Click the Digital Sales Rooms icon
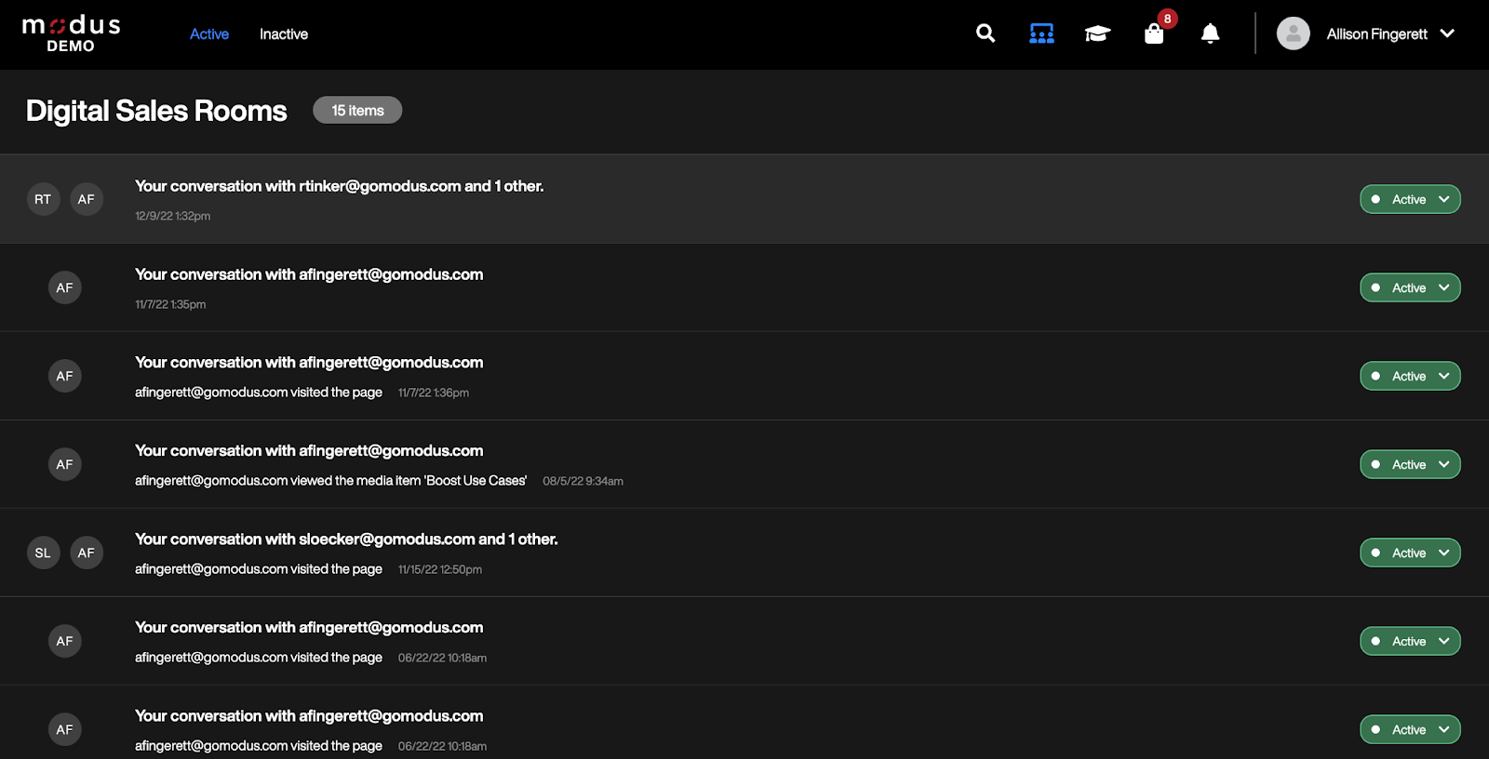Image resolution: width=1489 pixels, height=759 pixels. tap(1041, 34)
